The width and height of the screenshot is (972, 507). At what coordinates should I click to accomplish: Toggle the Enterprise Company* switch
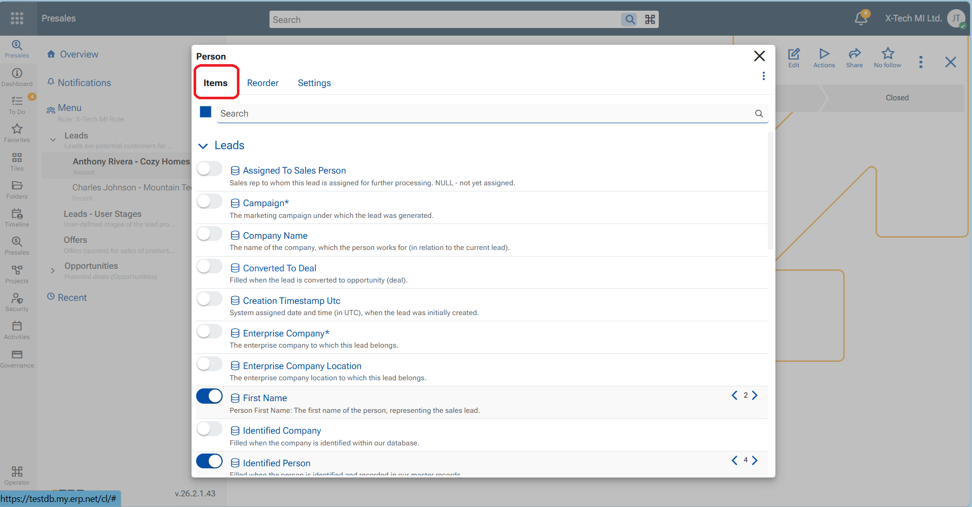209,331
